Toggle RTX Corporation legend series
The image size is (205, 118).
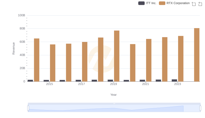[x=174, y=3]
